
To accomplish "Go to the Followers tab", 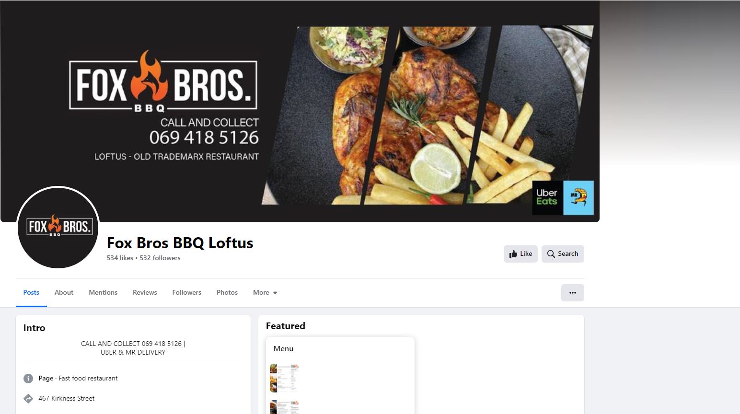I will click(187, 292).
